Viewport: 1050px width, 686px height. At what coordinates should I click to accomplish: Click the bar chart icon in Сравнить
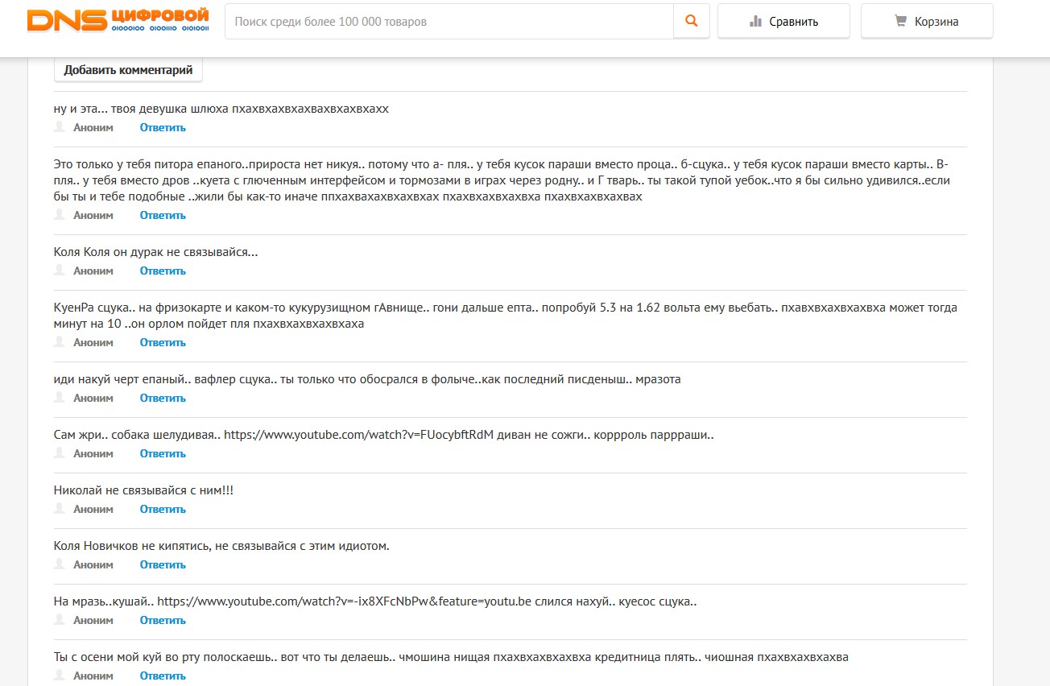(755, 22)
